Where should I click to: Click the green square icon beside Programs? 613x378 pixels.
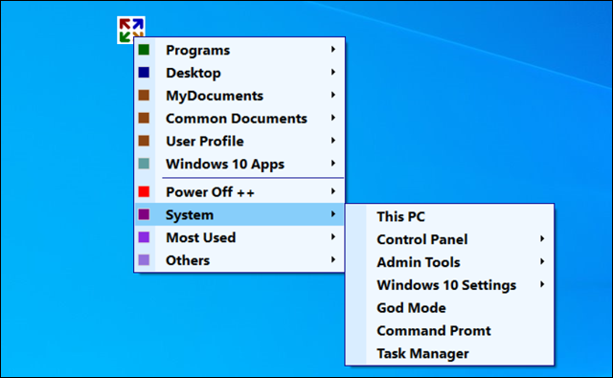[144, 50]
